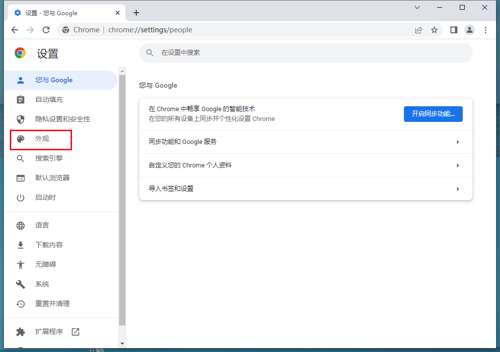Click the sidebar scrollbar thumb
This screenshot has height=352, width=500.
pyautogui.click(x=122, y=200)
